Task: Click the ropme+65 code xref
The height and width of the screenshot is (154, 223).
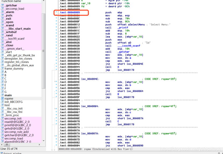Action: [x=169, y=134]
